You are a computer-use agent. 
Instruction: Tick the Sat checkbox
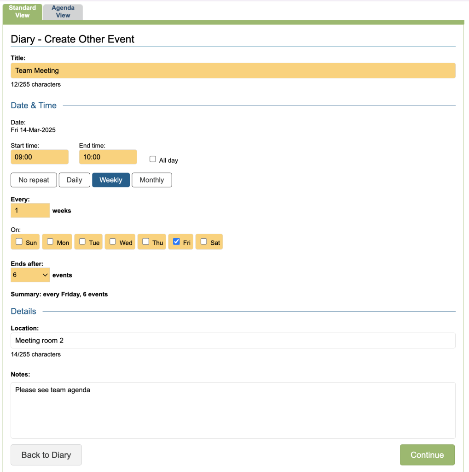coord(204,242)
